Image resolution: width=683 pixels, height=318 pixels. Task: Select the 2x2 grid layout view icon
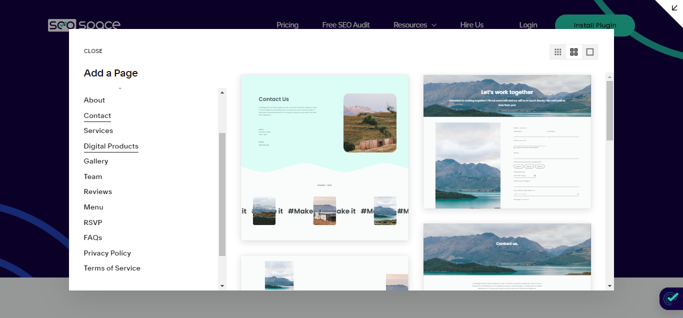click(x=573, y=51)
